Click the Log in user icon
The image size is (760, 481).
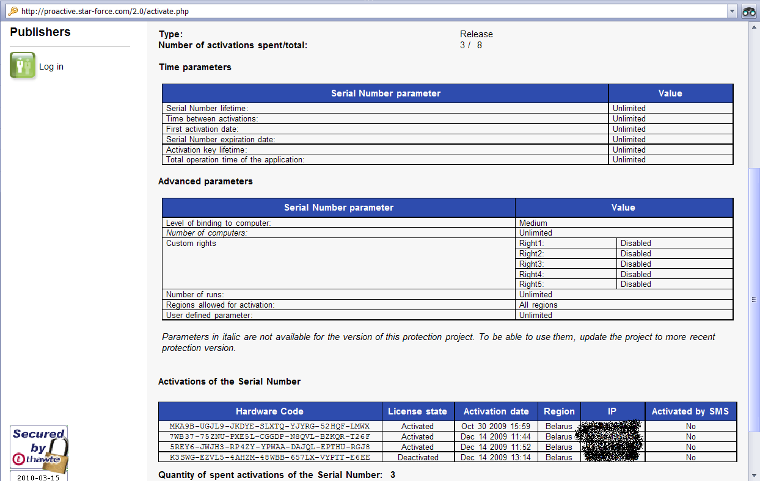coord(23,65)
